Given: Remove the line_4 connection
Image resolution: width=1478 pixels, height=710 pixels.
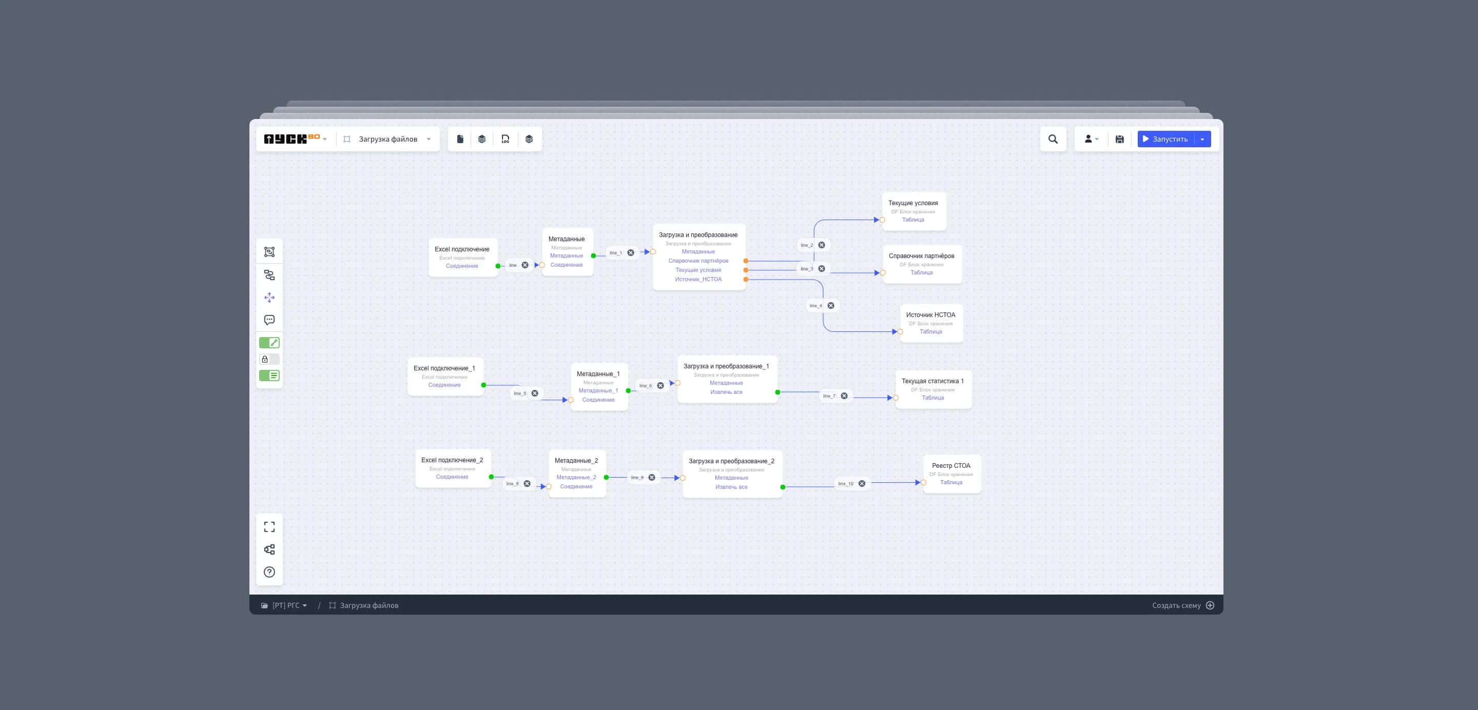Looking at the screenshot, I should [x=831, y=306].
